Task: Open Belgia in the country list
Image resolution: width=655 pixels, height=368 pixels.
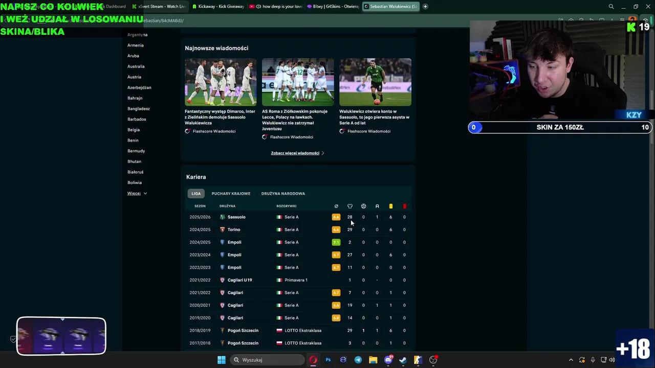Action: tap(134, 130)
